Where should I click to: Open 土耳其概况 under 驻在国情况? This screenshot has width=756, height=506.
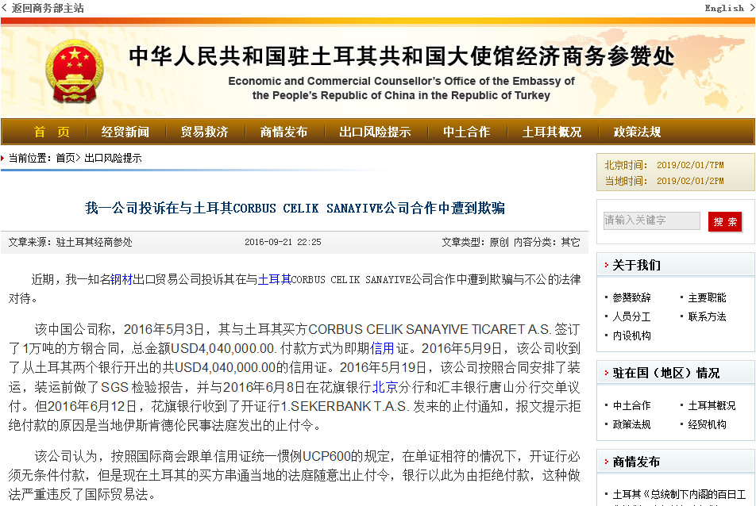[x=712, y=405]
